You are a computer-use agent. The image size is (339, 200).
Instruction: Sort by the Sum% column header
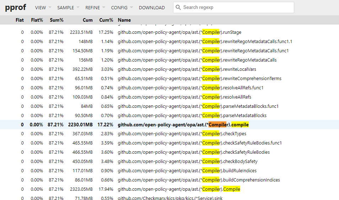pyautogui.click(x=56, y=20)
